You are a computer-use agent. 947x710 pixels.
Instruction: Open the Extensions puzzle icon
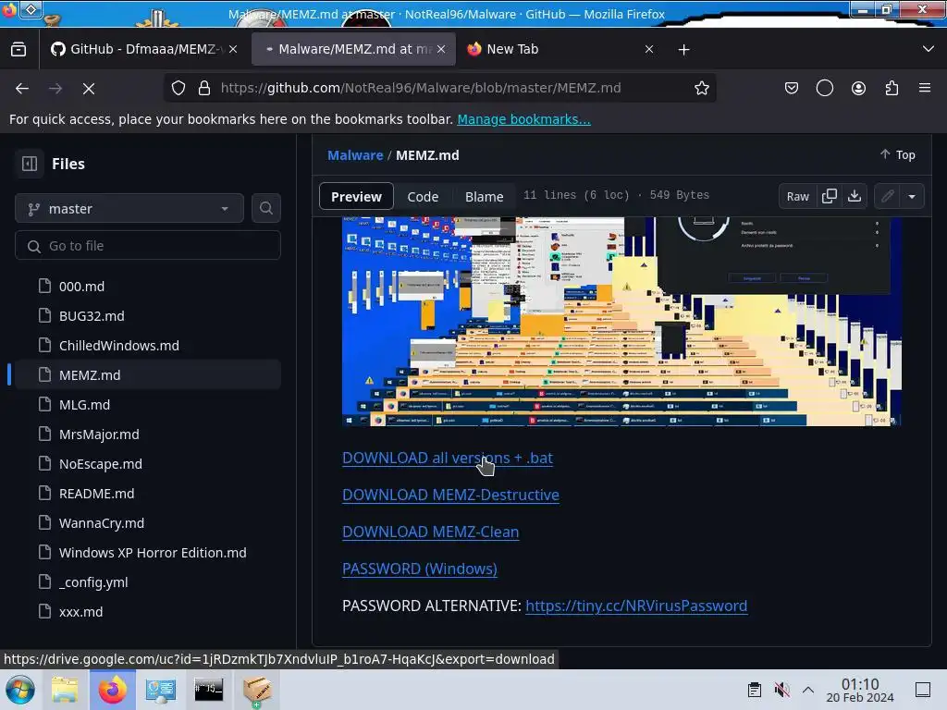[892, 88]
